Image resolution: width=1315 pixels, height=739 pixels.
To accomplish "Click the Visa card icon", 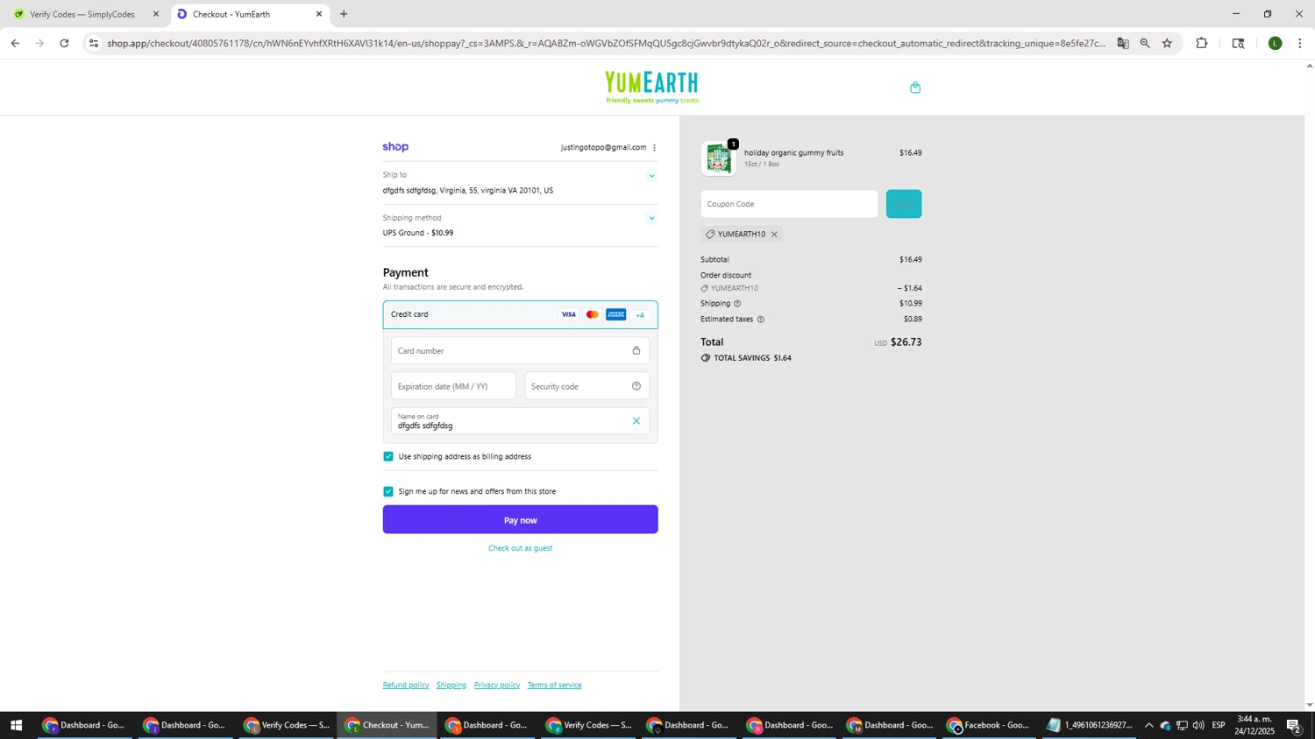I will [x=569, y=314].
